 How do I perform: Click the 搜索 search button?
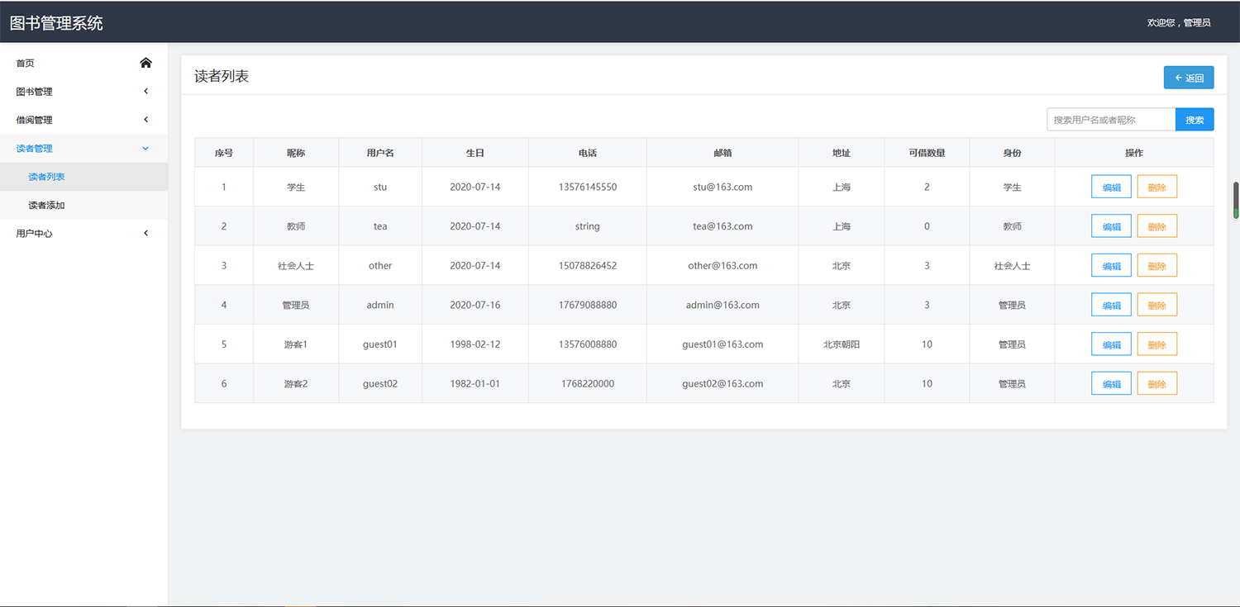1195,120
